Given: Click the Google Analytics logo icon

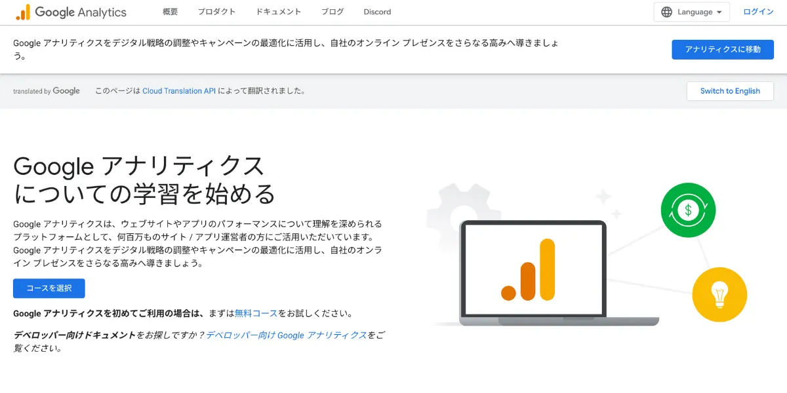Looking at the screenshot, I should tap(23, 12).
